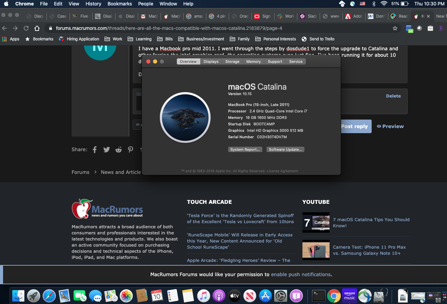Open License Agreement link
Image resolution: width=447 pixels, height=304 pixels.
click(x=282, y=171)
